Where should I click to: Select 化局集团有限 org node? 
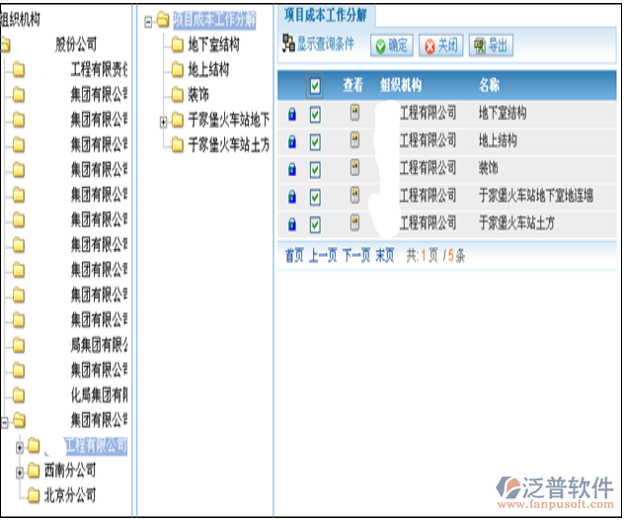(x=100, y=395)
